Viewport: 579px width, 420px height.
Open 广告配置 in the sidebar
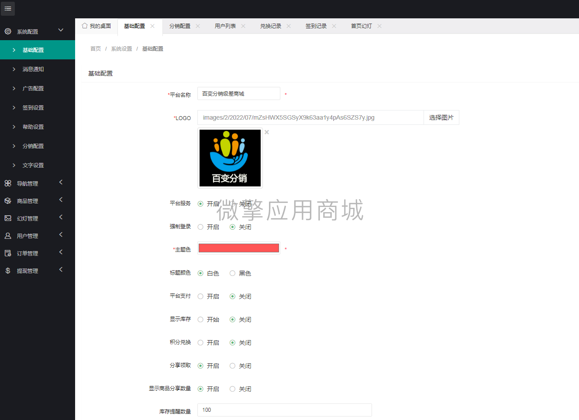click(x=38, y=88)
